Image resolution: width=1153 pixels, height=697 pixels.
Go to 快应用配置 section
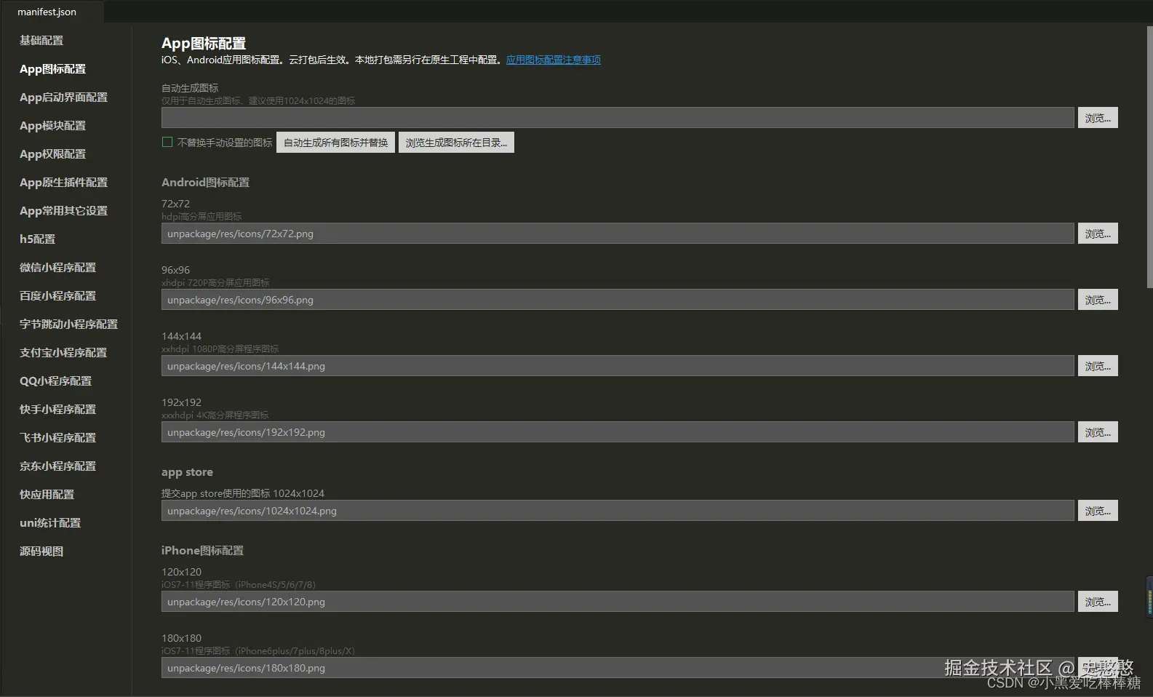pyautogui.click(x=47, y=495)
